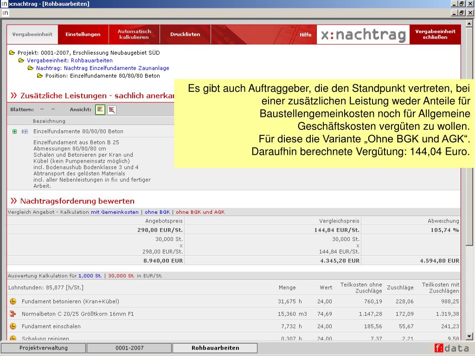This screenshot has width=475, height=356.
Task: Open the Projekt 0001-2007 folder icon
Action: coord(12,53)
